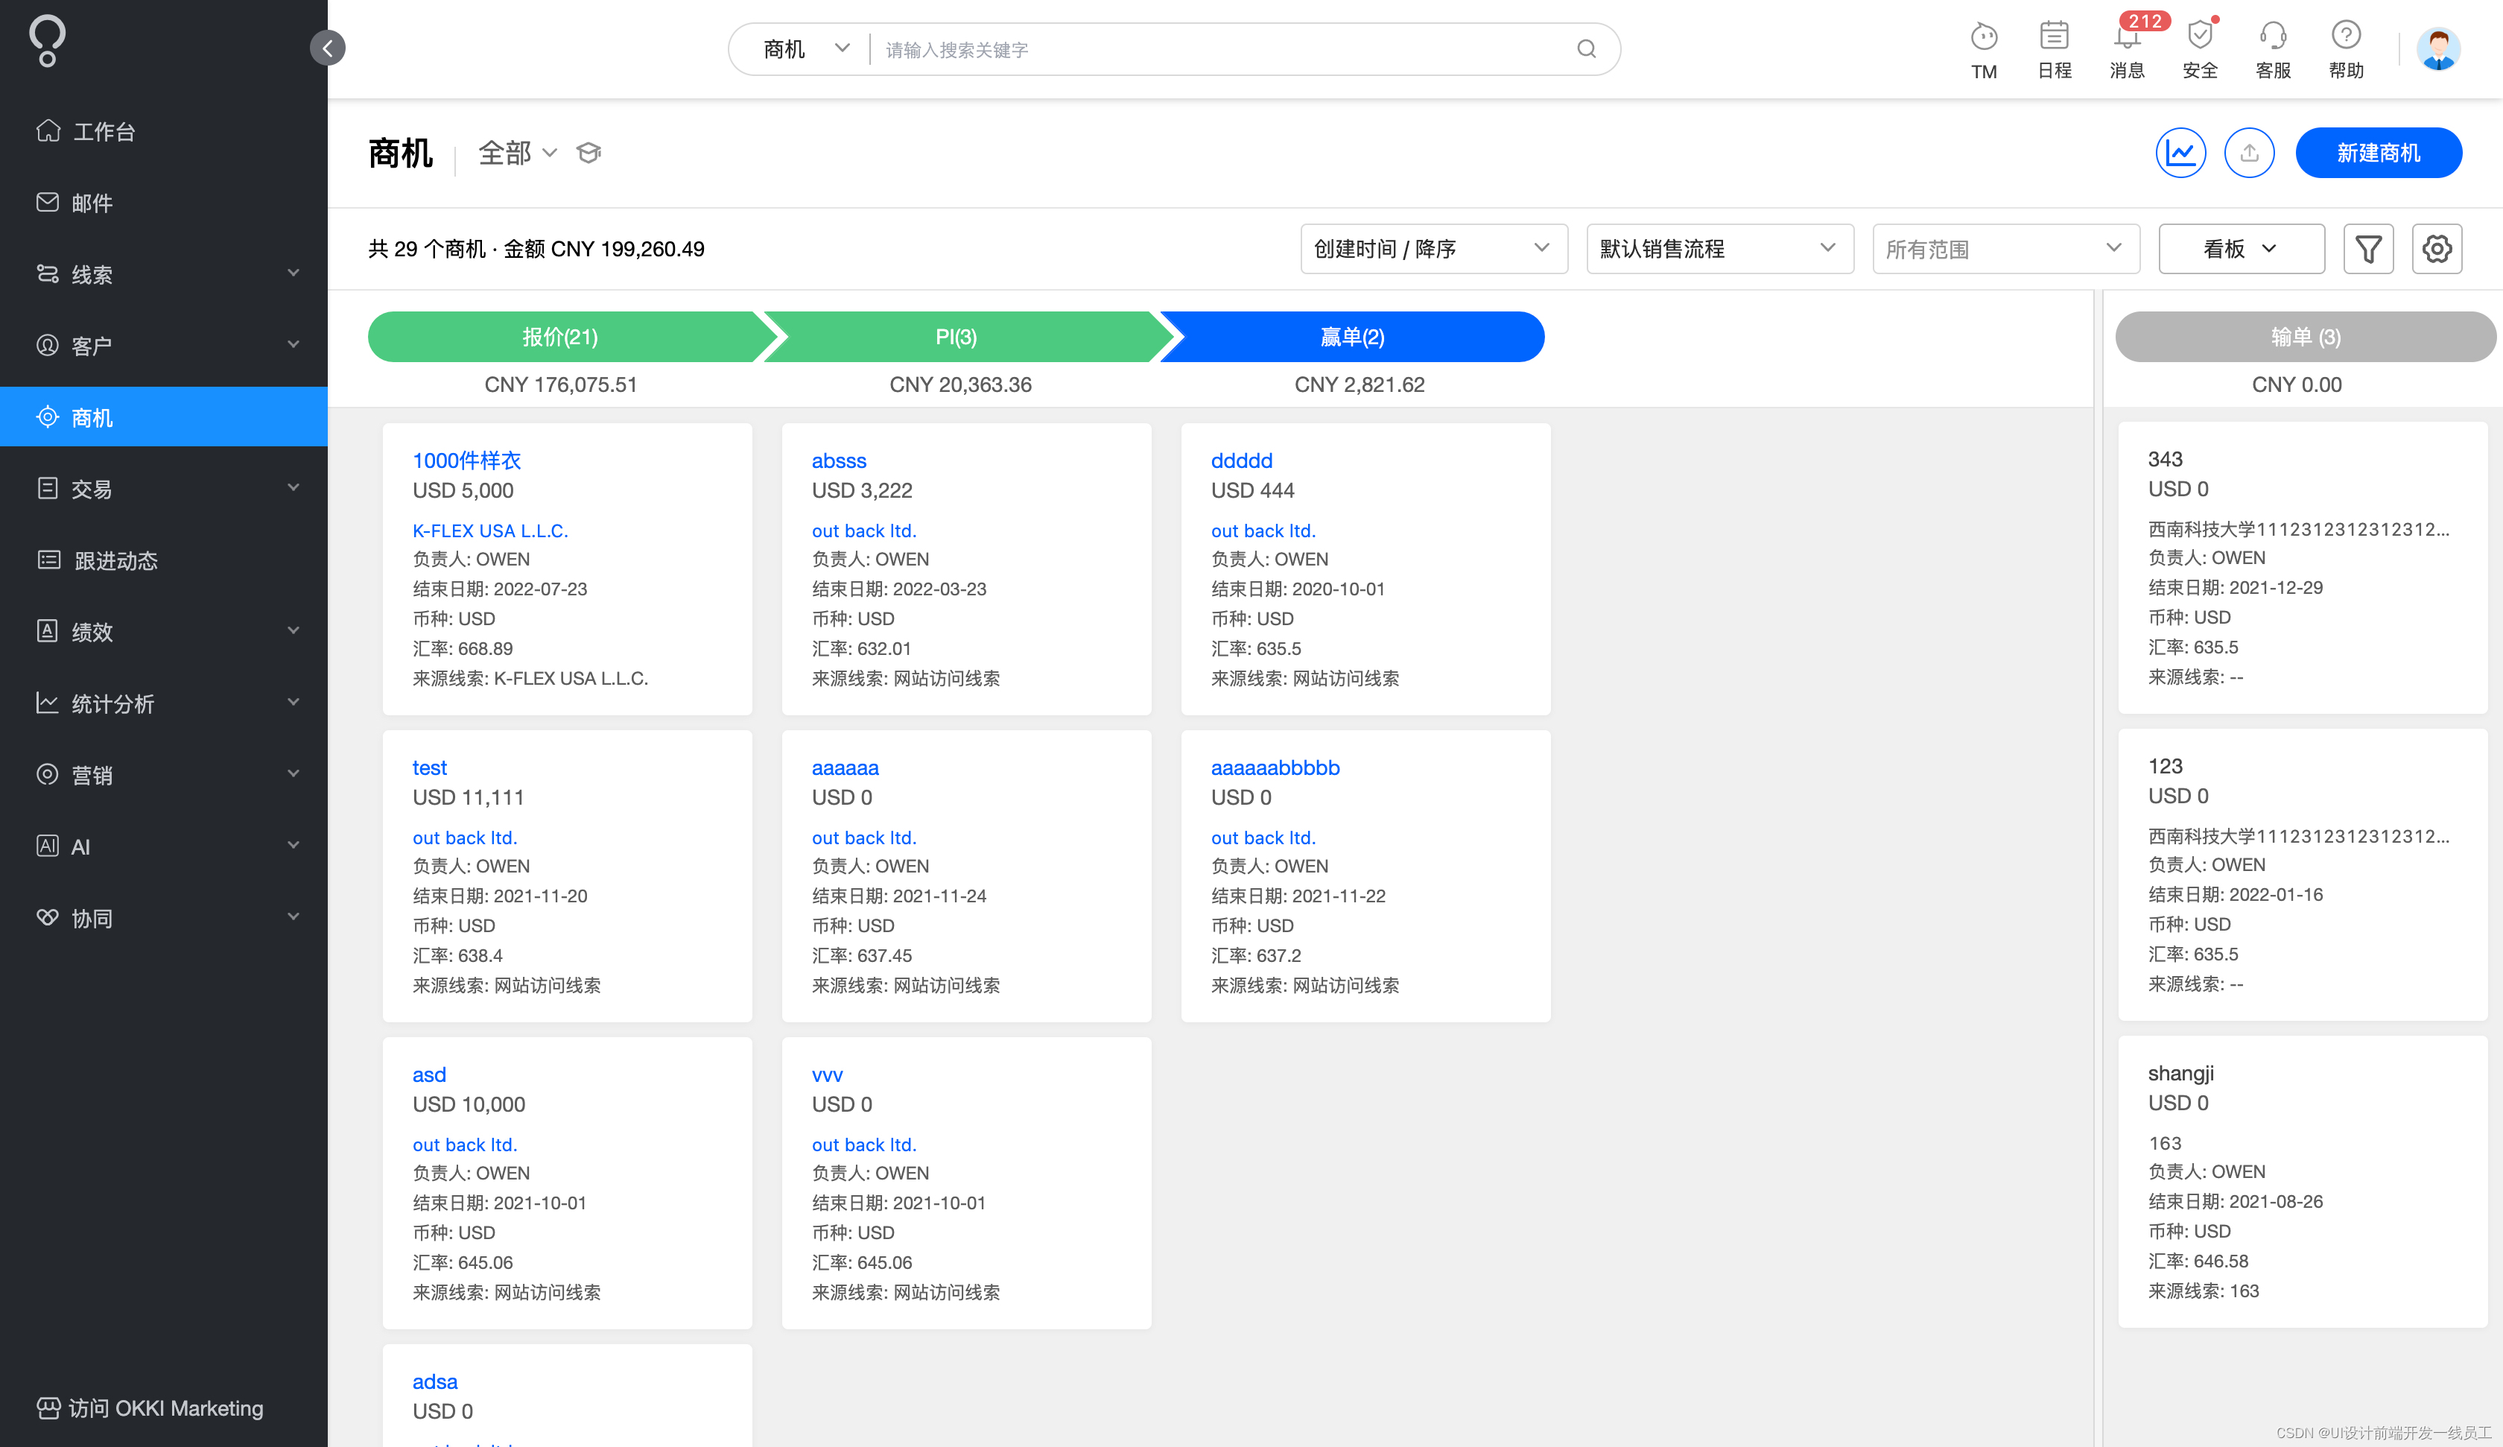The height and width of the screenshot is (1447, 2503).
Task: Open the 帮助 help icon
Action: [2346, 50]
